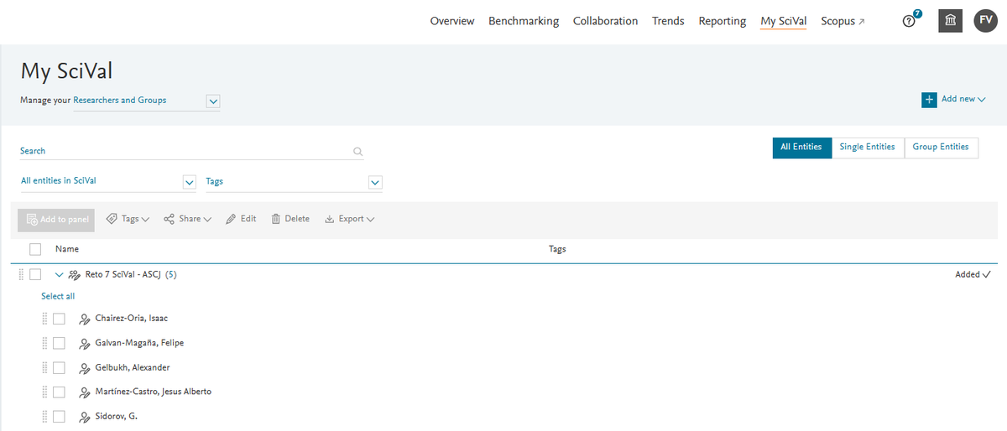Click drag handle of Galvan-Magaña row
Image resolution: width=1007 pixels, height=431 pixels.
tap(44, 343)
